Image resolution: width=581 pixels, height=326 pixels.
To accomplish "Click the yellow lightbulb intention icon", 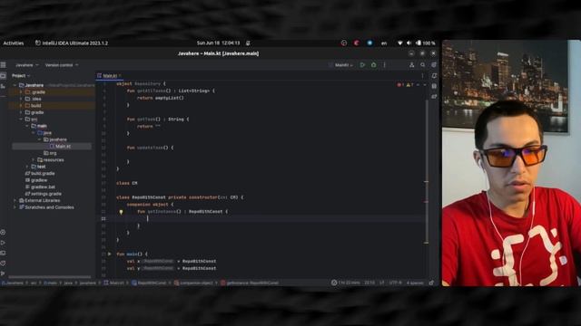I will [121, 212].
